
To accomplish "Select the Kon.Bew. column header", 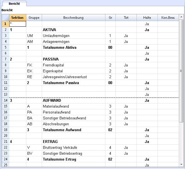I will pos(168,18).
